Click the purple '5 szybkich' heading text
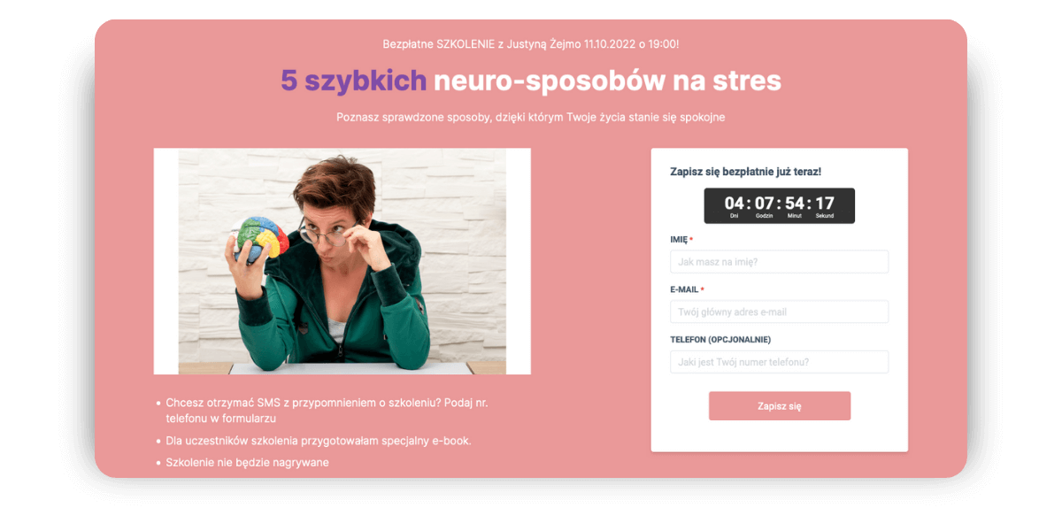Image resolution: width=1062 pixels, height=531 pixels. pos(353,81)
